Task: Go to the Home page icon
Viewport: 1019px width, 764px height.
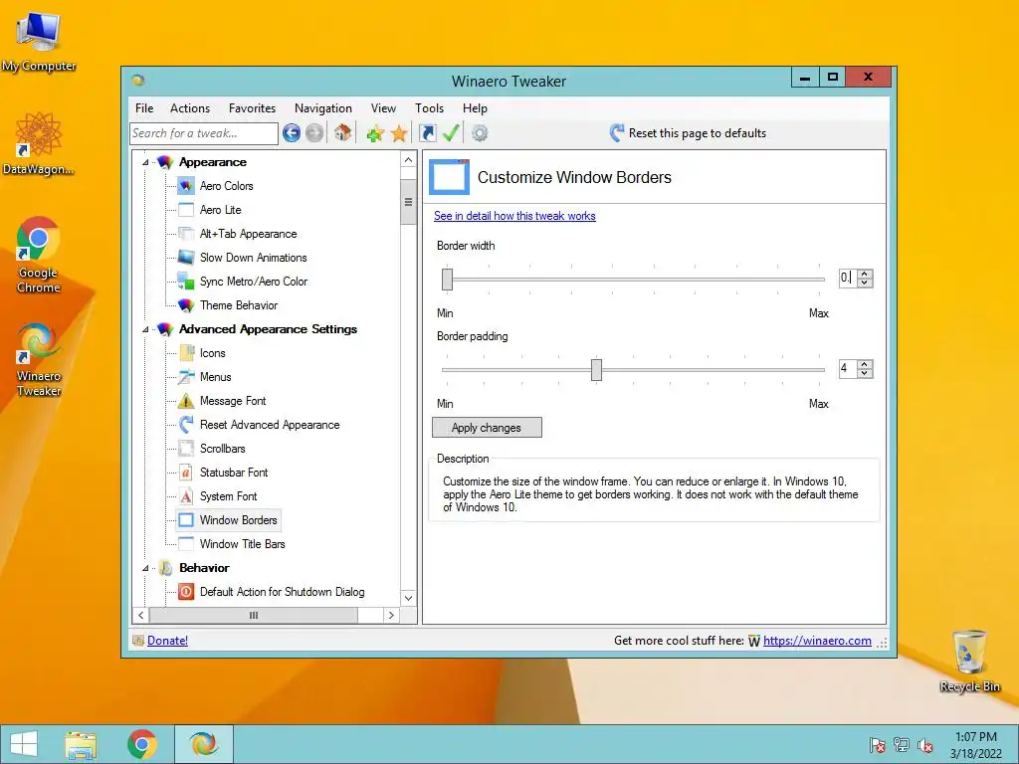Action: (342, 133)
